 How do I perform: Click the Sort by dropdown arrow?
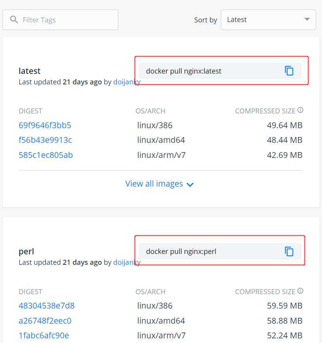pyautogui.click(x=307, y=19)
